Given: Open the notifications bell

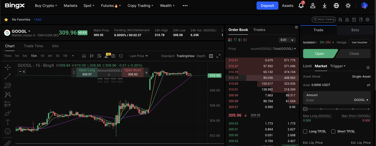Looking at the screenshot, I should pos(301,6).
